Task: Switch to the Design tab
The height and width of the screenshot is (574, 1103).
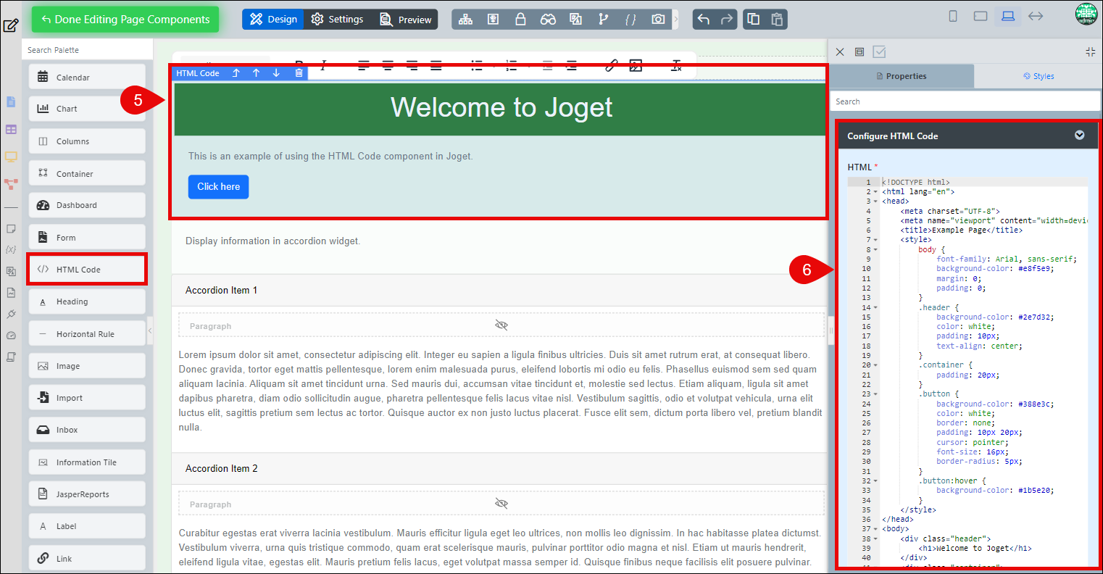Action: pos(273,20)
